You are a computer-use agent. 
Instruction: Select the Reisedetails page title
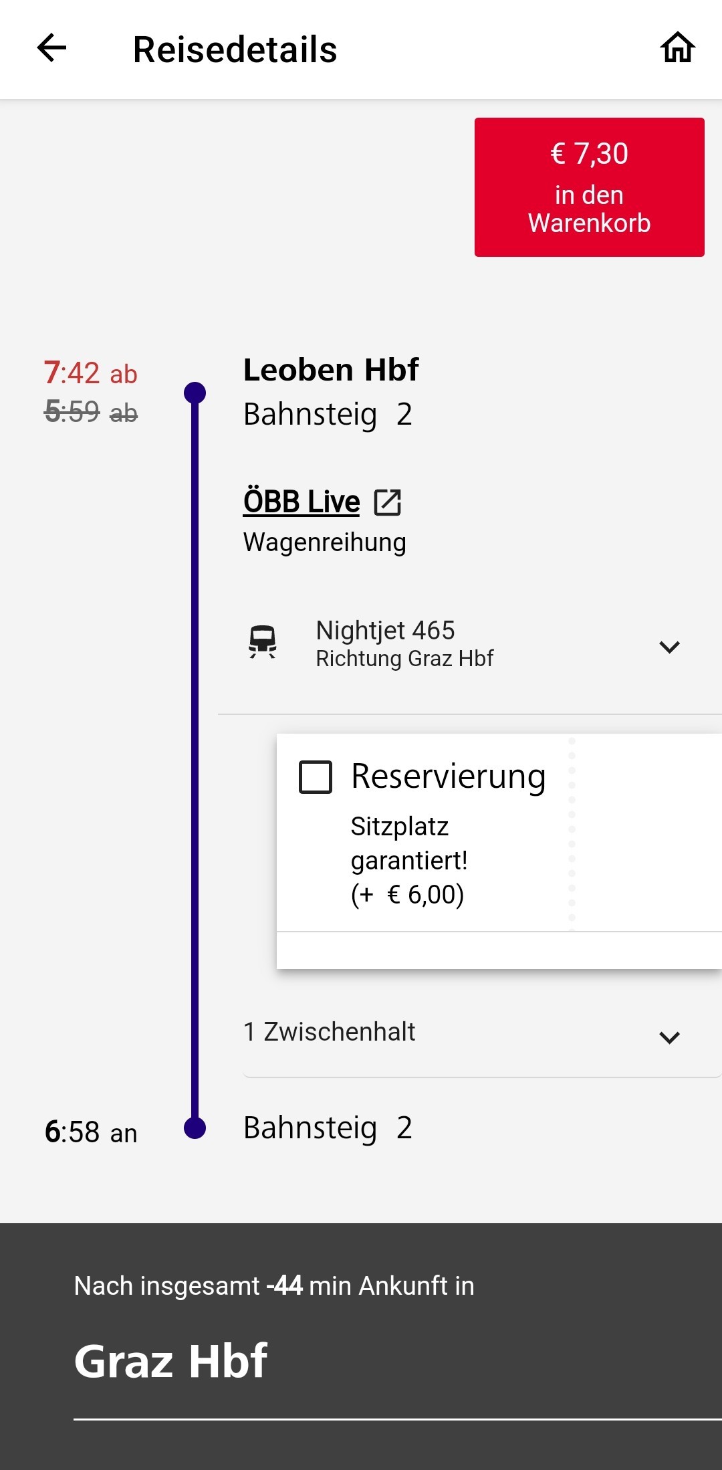(x=235, y=49)
